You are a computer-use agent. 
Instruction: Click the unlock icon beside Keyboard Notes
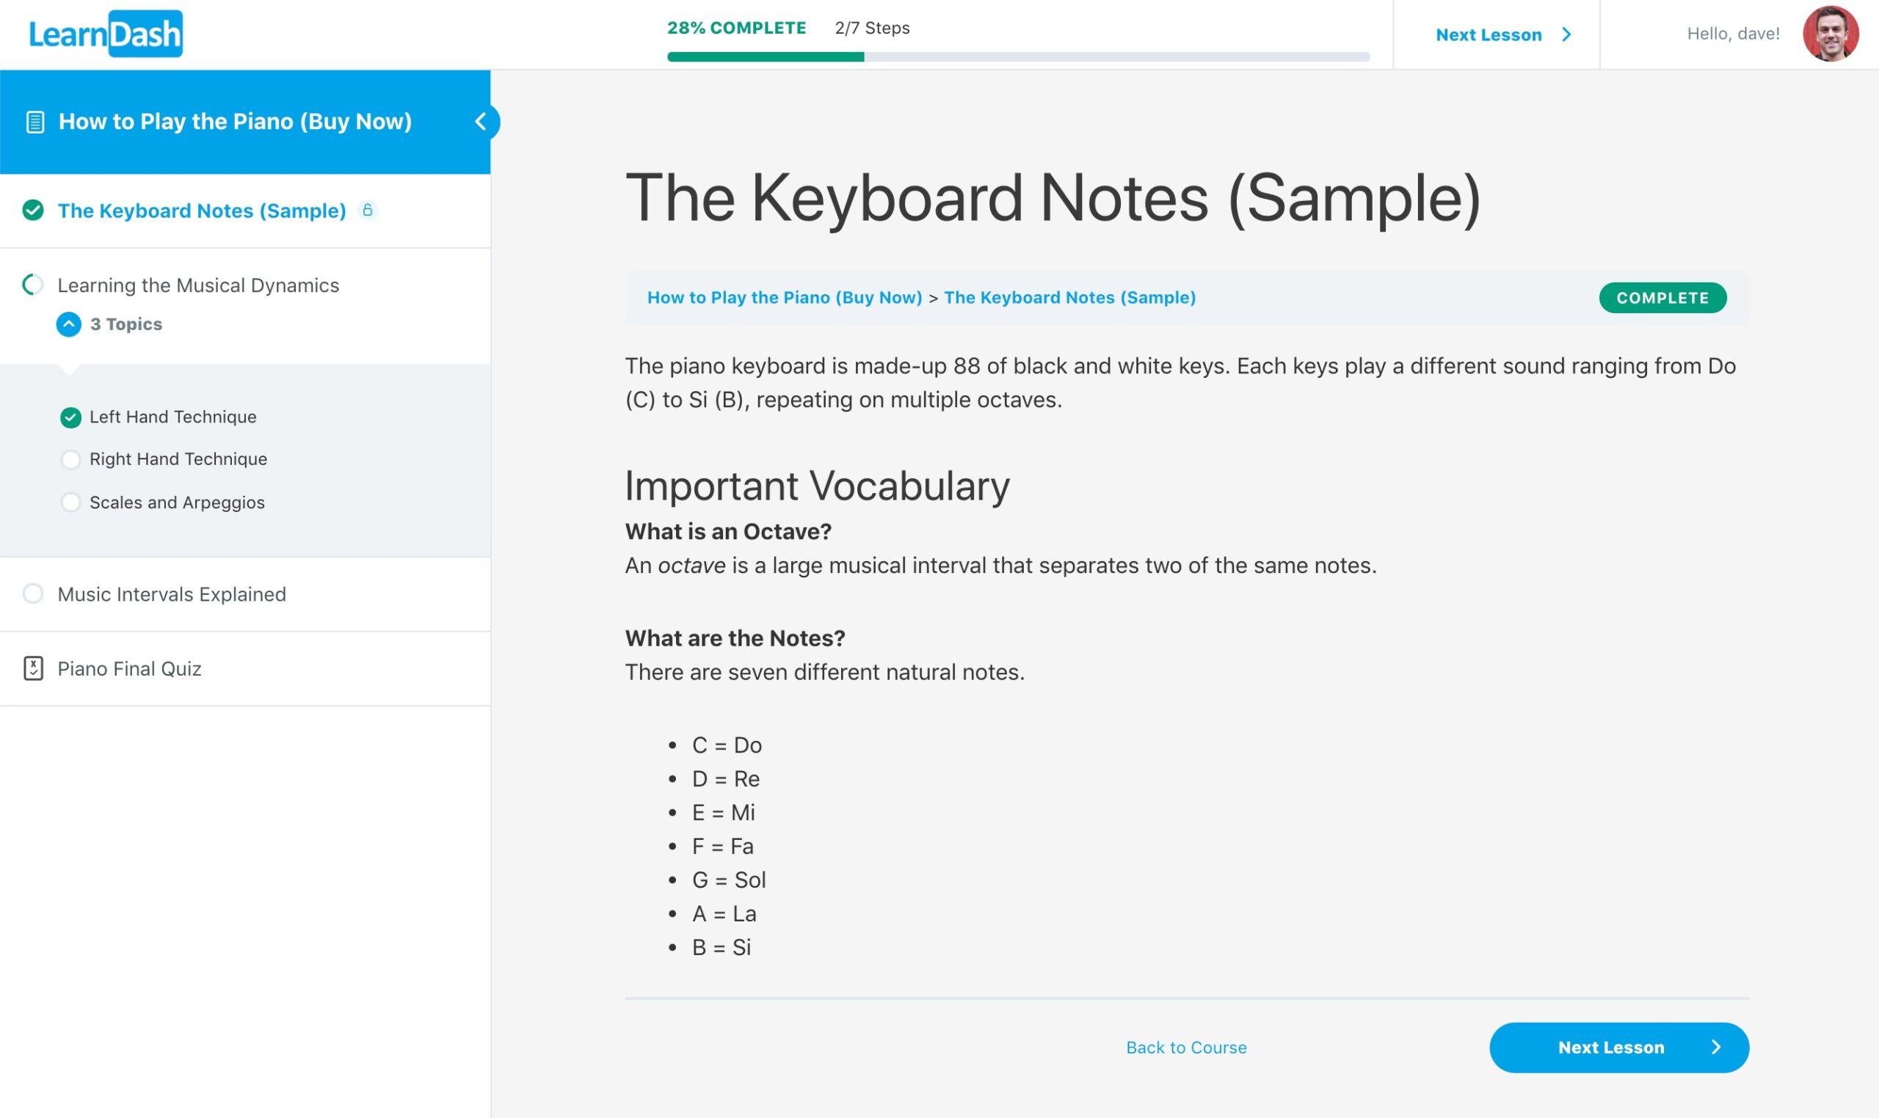pyautogui.click(x=368, y=211)
